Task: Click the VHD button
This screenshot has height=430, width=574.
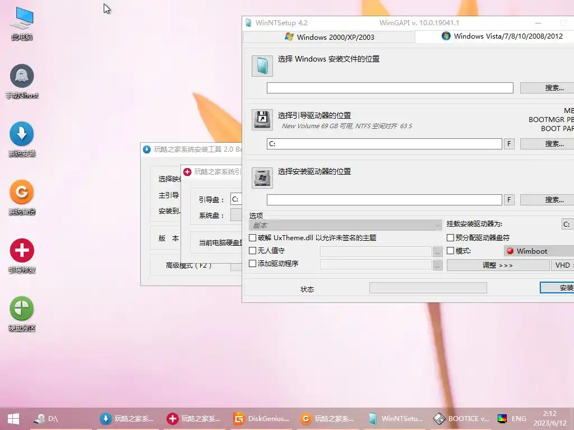Action: pyautogui.click(x=563, y=265)
